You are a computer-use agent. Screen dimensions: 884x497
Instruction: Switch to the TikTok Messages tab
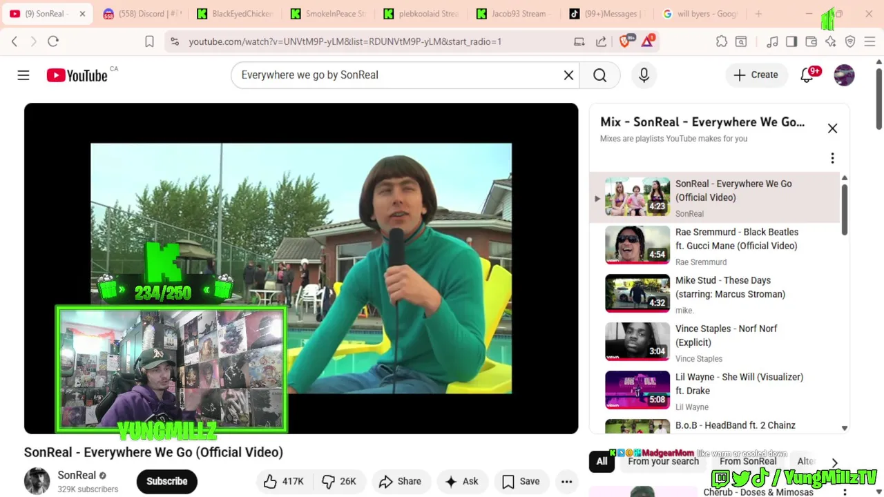[608, 14]
